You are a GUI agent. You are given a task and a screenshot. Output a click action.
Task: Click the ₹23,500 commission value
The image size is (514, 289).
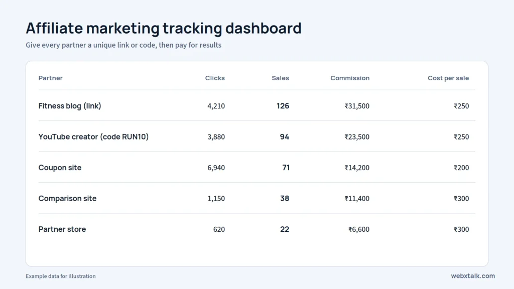[357, 136]
